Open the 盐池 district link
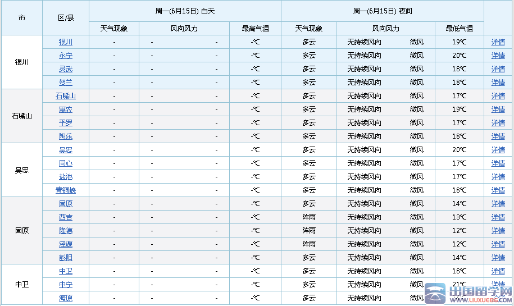The width and height of the screenshot is (514, 306). coord(66,177)
